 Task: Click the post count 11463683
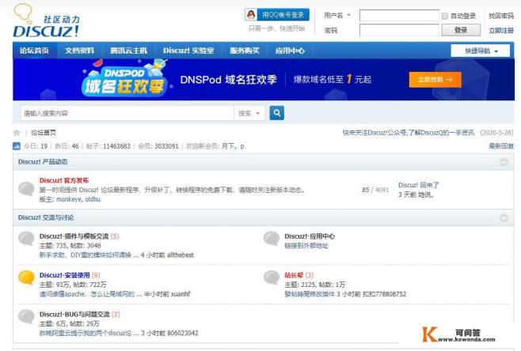tap(116, 146)
